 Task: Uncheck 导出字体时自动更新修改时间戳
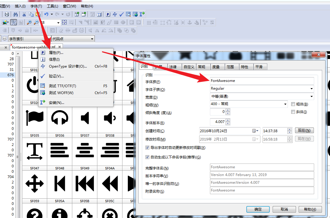[147, 147]
